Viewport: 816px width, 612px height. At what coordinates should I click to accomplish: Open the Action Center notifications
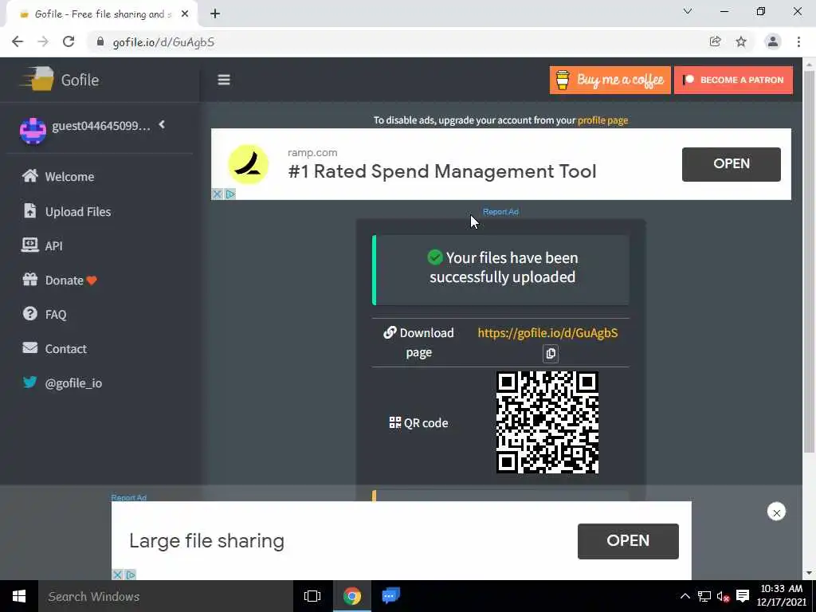click(743, 596)
